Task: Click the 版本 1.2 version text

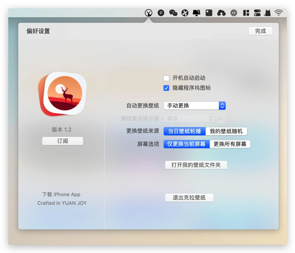Action: click(x=62, y=130)
